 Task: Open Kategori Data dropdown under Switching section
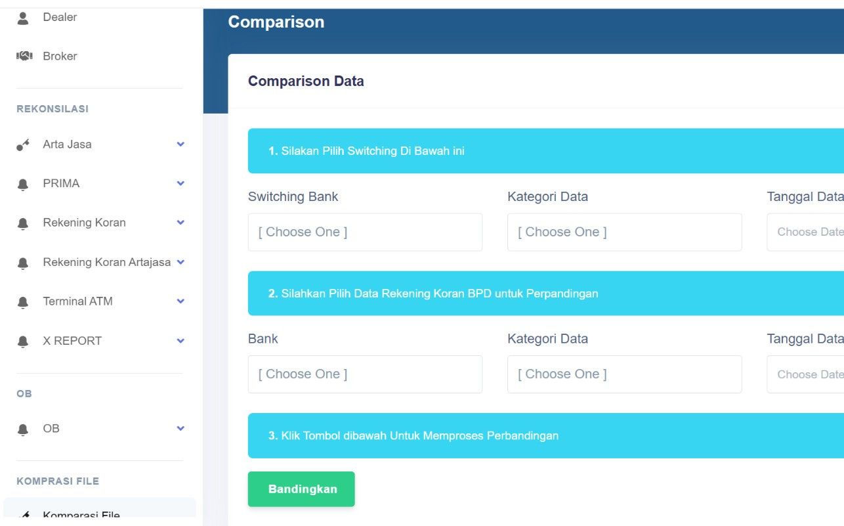(x=624, y=232)
